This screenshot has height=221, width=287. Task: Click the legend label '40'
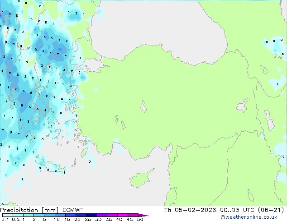[119, 219]
